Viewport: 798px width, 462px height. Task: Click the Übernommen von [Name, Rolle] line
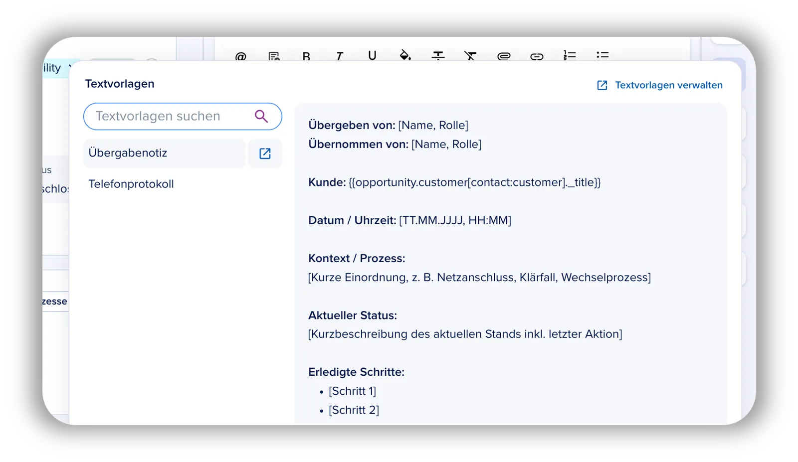click(395, 144)
